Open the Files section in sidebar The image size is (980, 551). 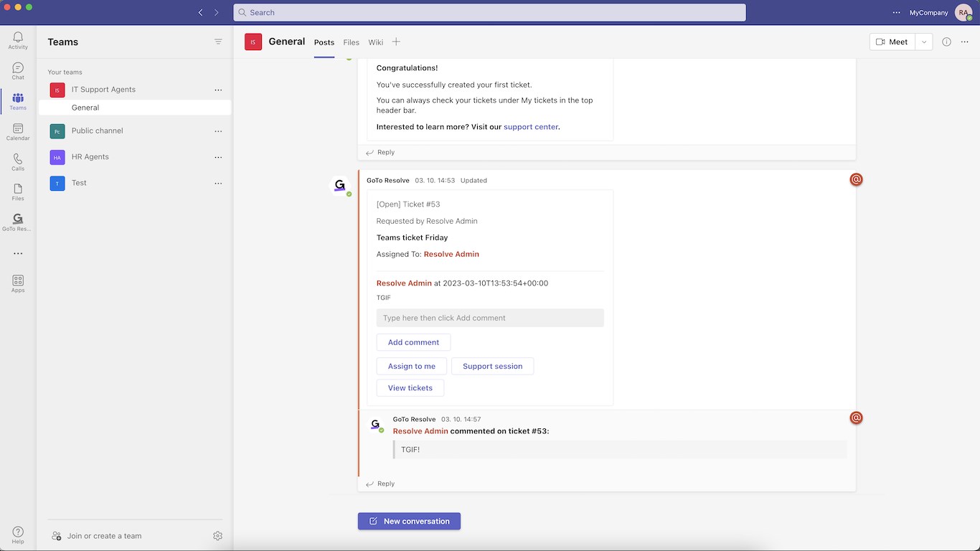click(18, 192)
